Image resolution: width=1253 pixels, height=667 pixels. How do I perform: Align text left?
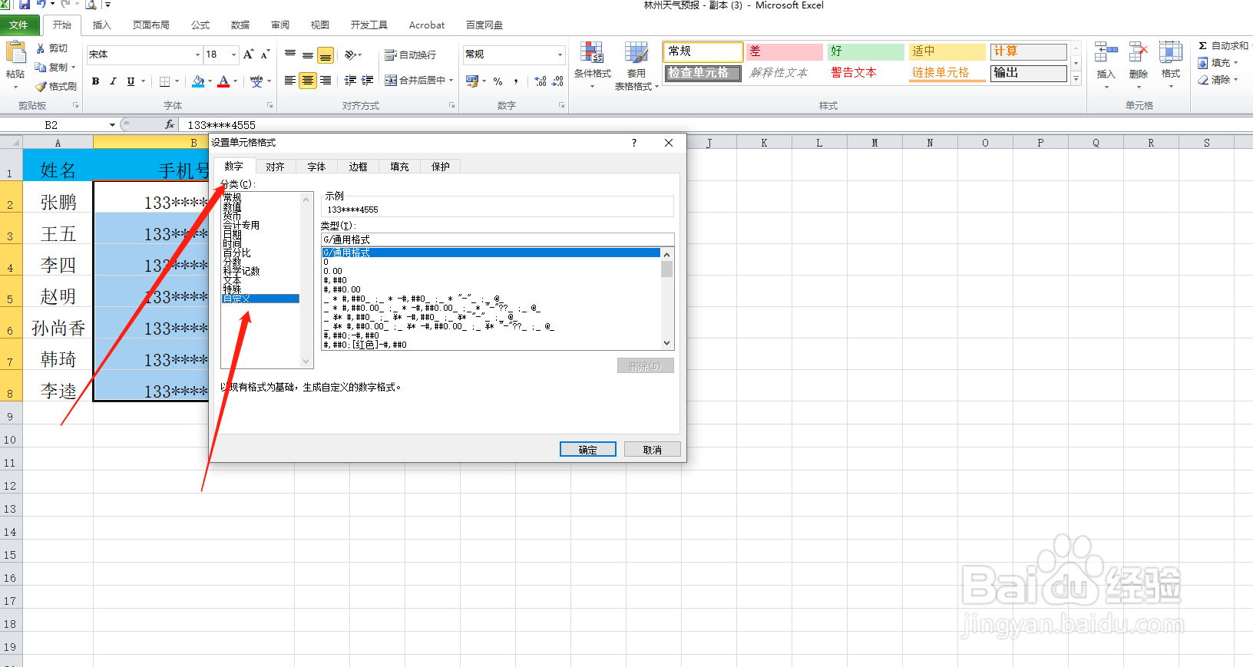[x=290, y=80]
